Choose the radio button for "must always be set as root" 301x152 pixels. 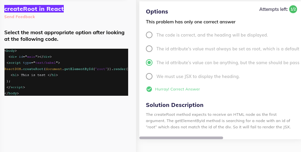tap(149, 49)
